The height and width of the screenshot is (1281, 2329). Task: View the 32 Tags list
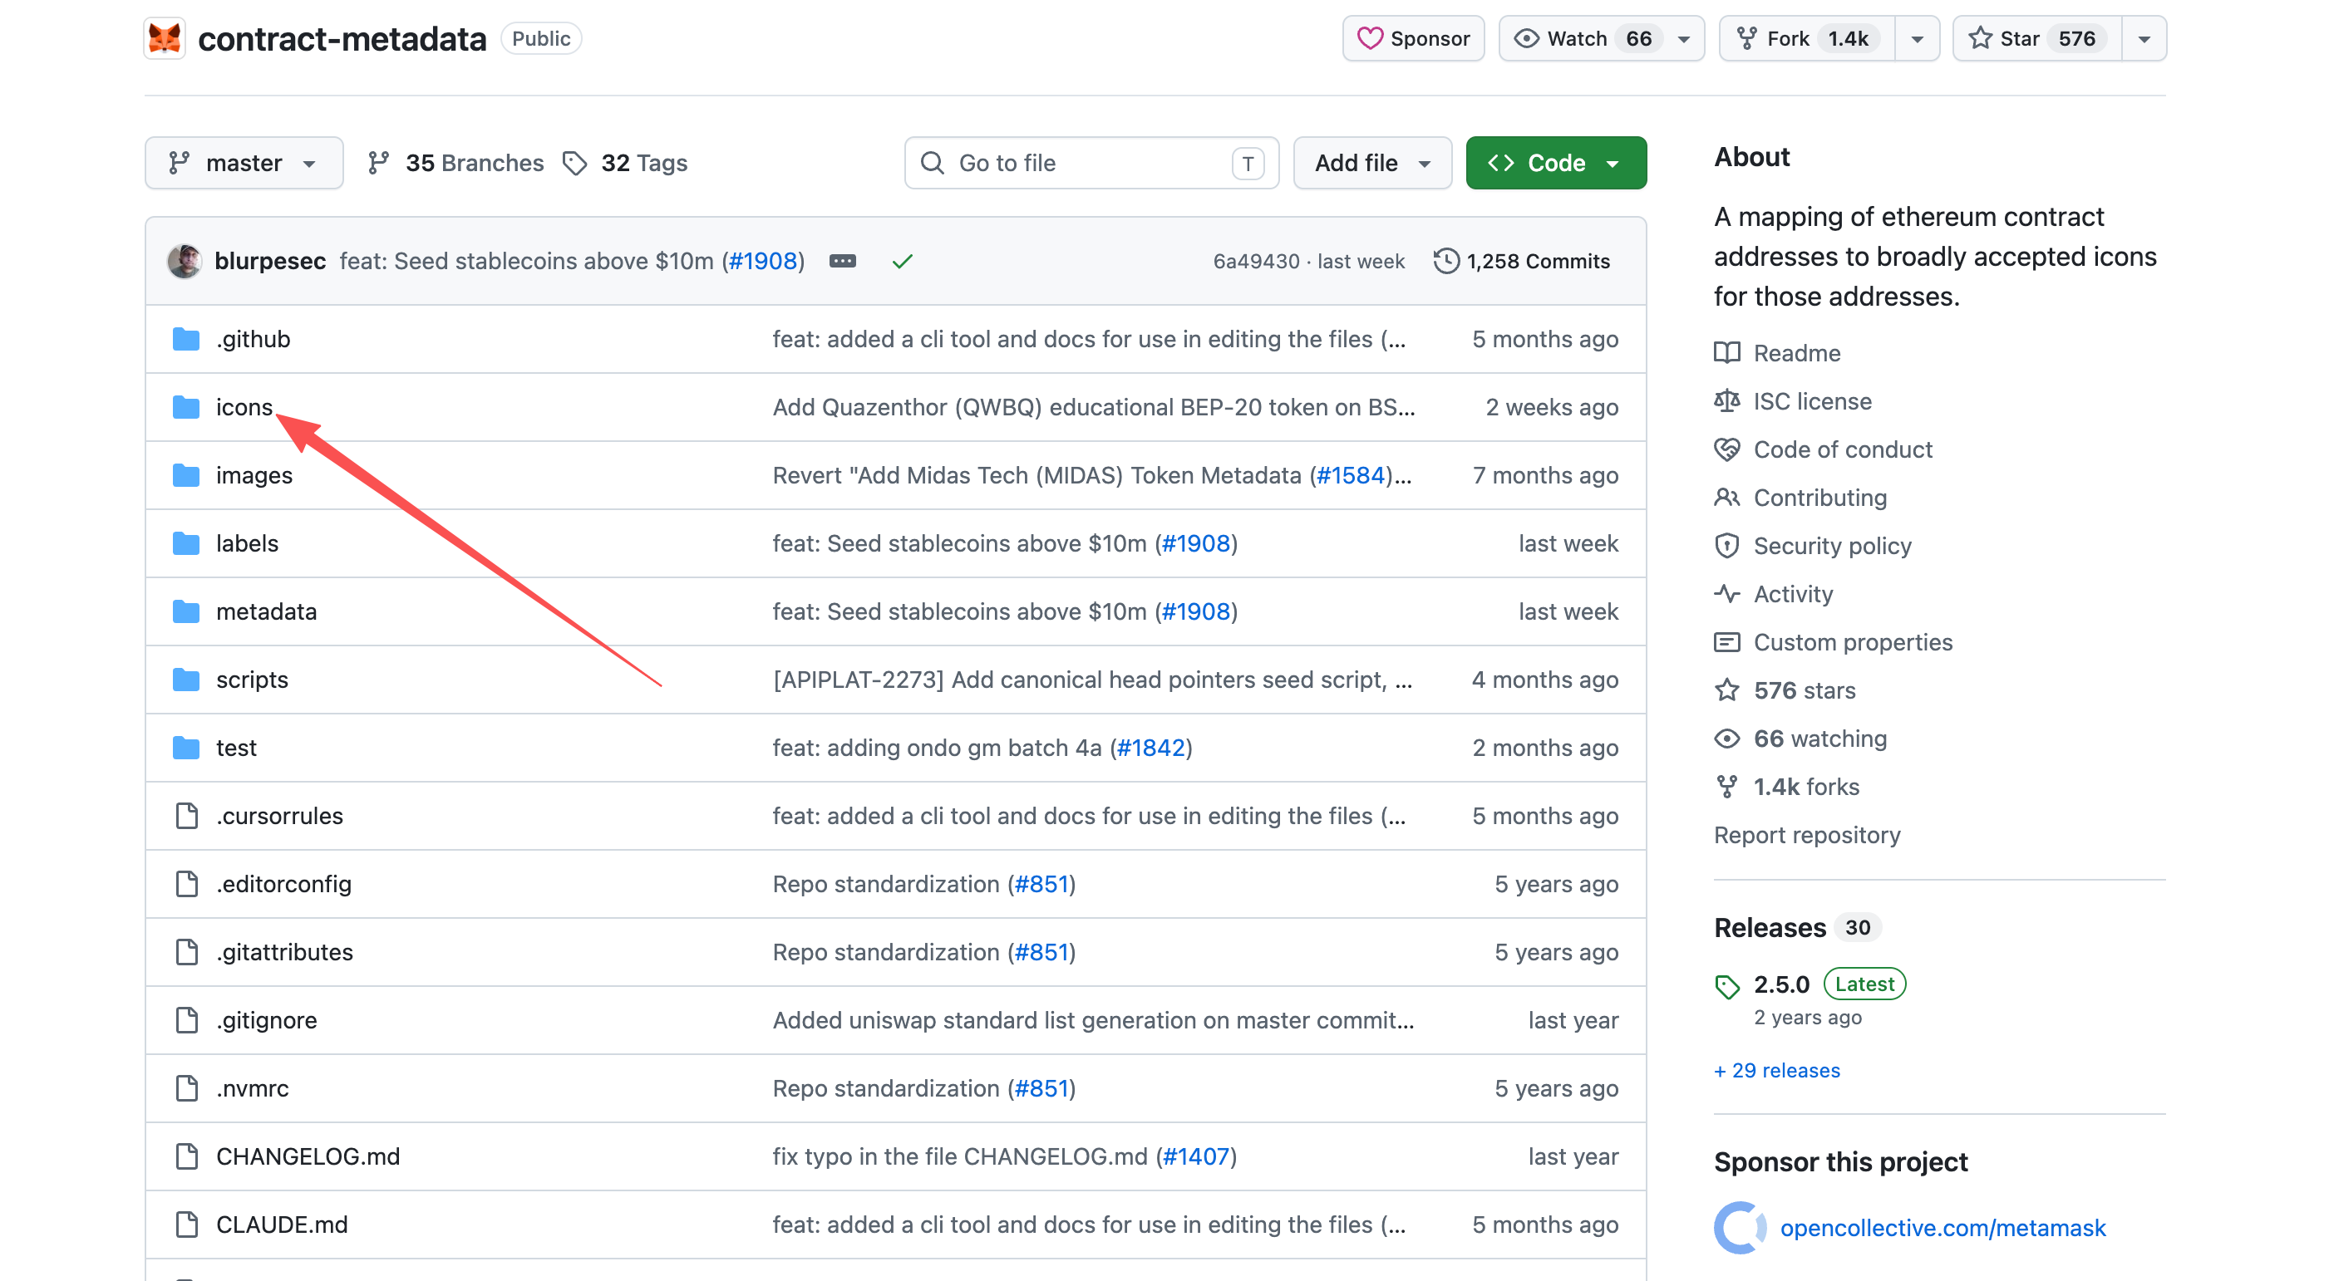[625, 163]
